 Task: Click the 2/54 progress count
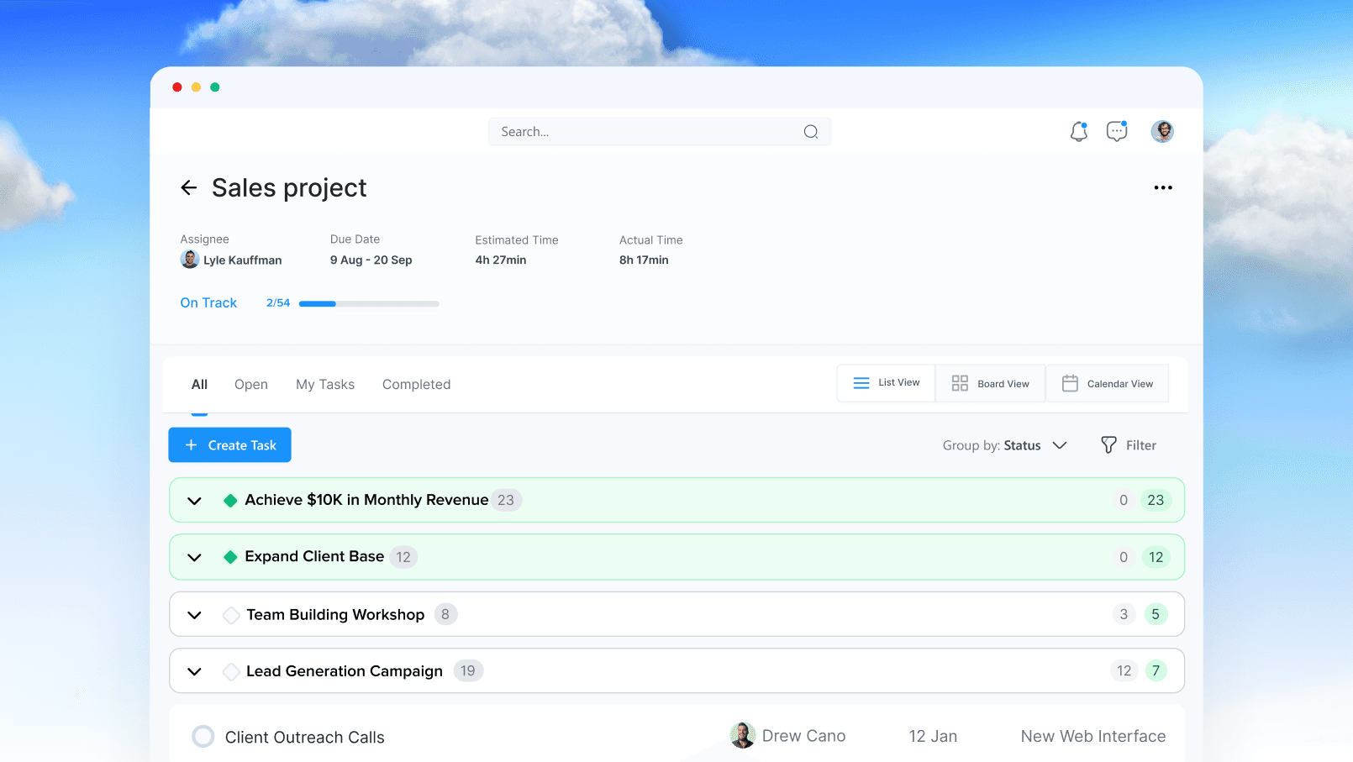click(278, 303)
